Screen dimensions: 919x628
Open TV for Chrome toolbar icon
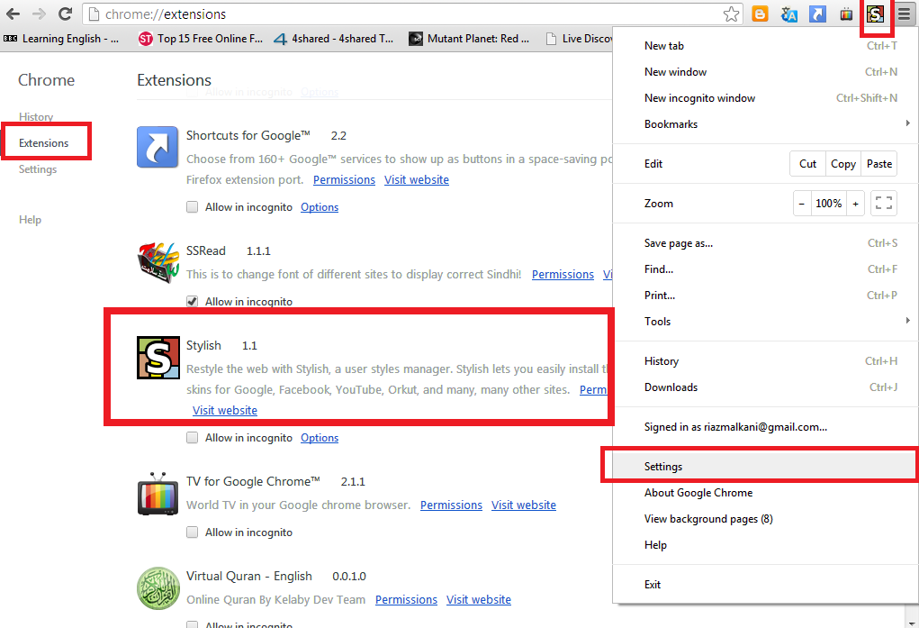(846, 14)
